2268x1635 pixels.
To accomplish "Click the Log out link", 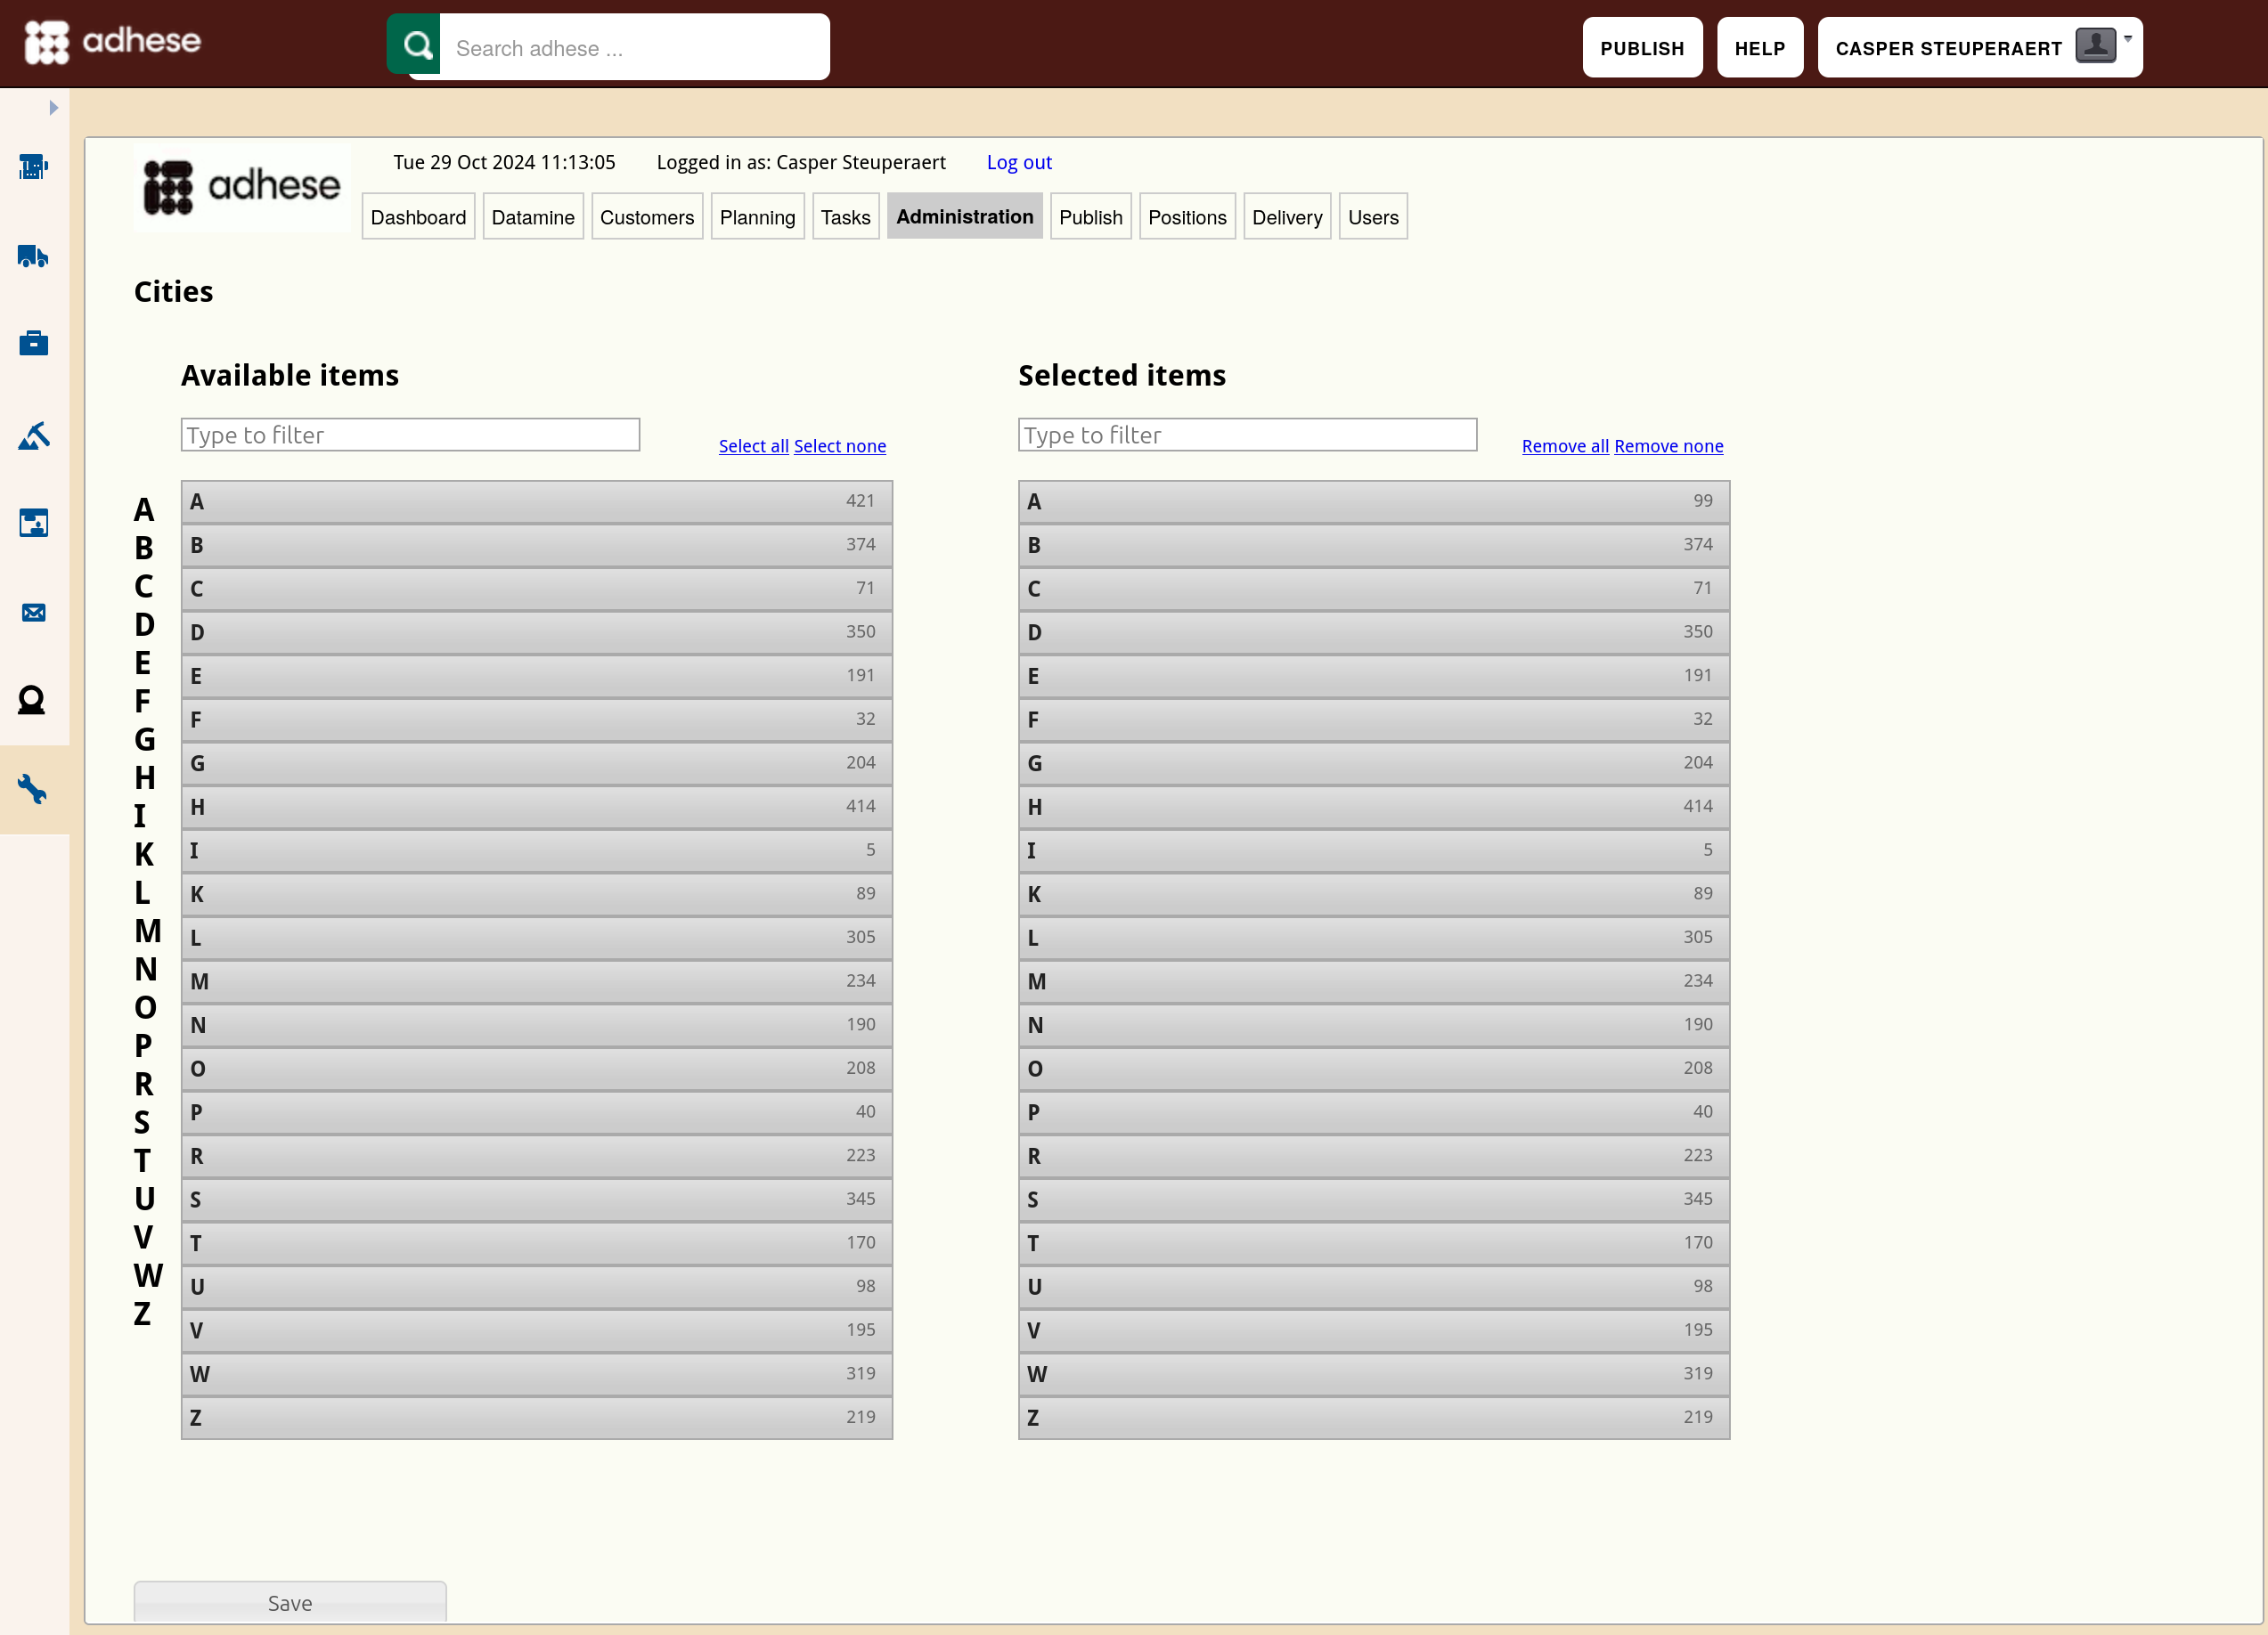I will tap(1018, 162).
